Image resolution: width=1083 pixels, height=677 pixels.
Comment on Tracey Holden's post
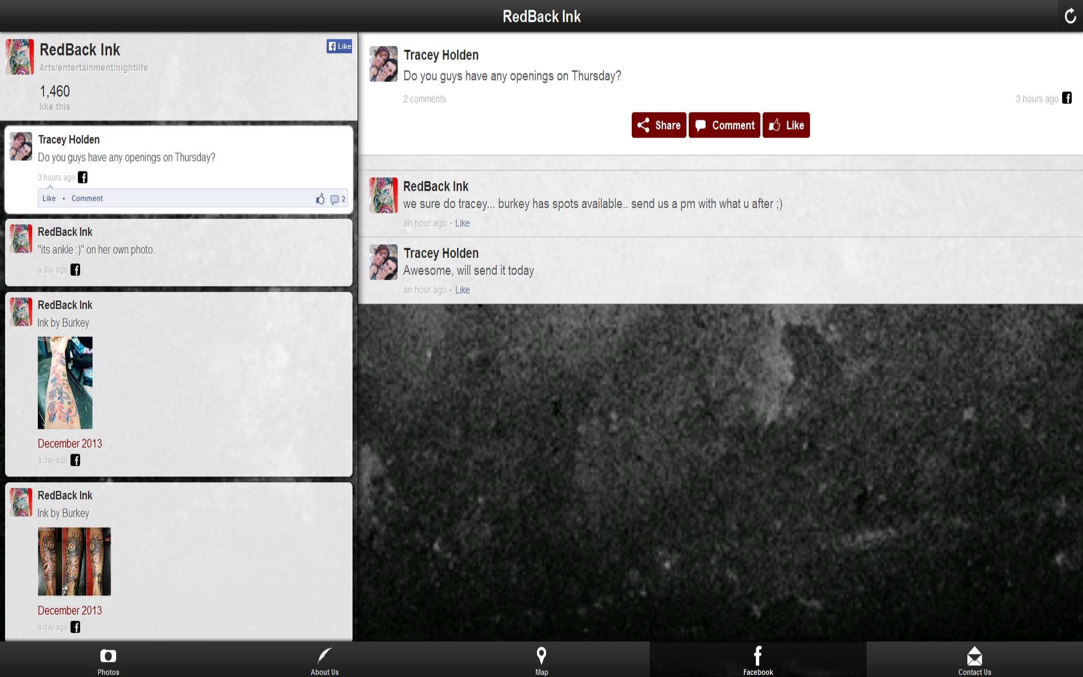[x=724, y=125]
